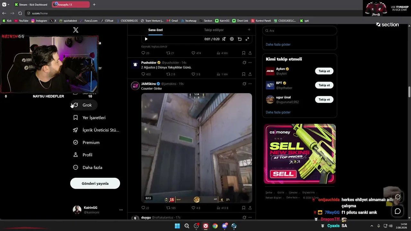Click the X search field Ara
The height and width of the screenshot is (231, 411).
coord(300,30)
